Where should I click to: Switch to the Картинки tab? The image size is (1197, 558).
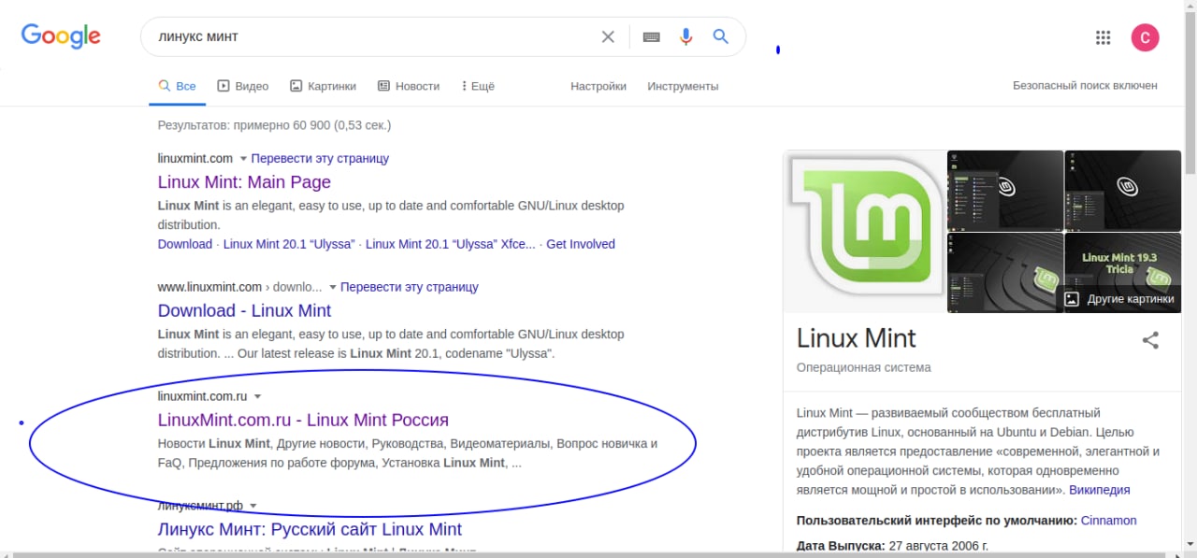pos(323,86)
